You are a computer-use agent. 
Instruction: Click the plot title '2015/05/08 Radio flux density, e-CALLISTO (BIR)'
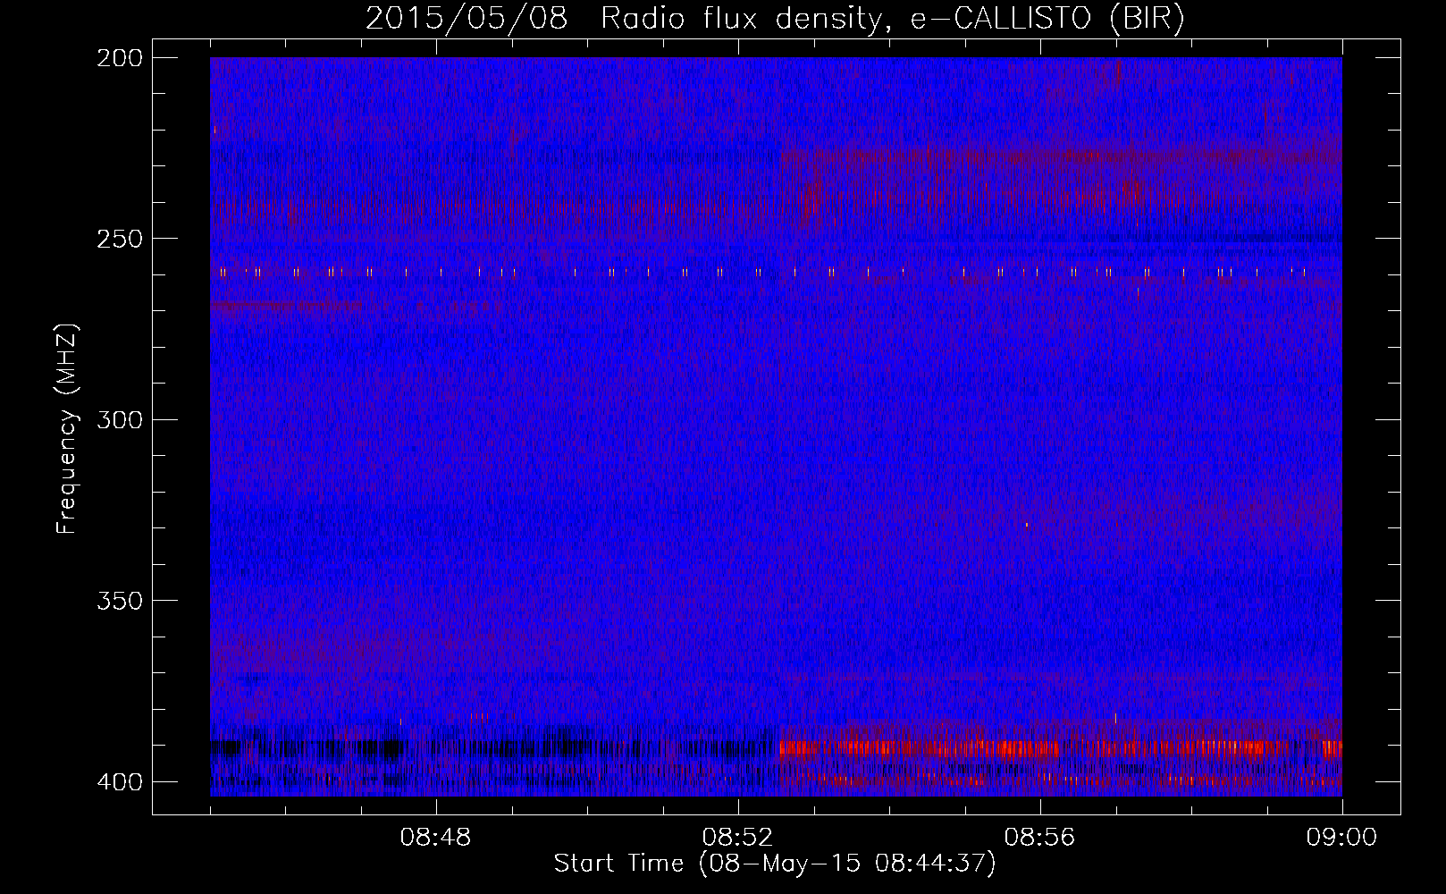pyautogui.click(x=775, y=18)
